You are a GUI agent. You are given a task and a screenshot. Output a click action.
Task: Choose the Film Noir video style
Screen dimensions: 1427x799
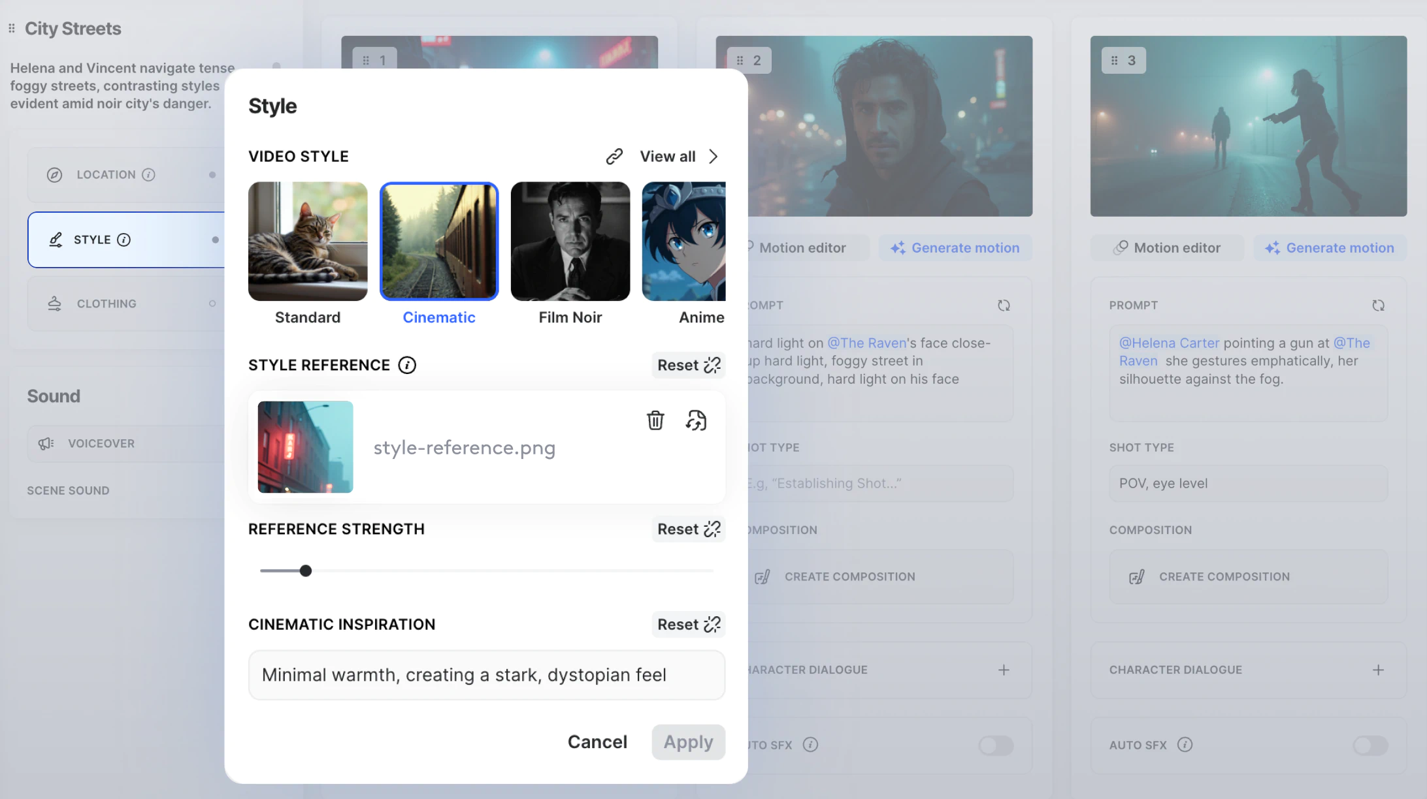tap(570, 242)
